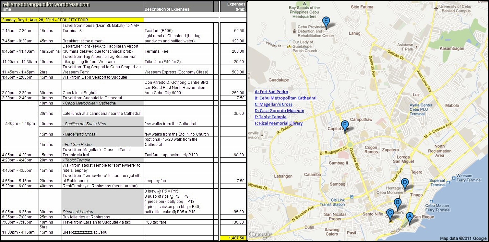Viewport: 489px width, 242px height.
Task: Open the 'F: Rizal Memorial Library' link
Action: [279, 123]
